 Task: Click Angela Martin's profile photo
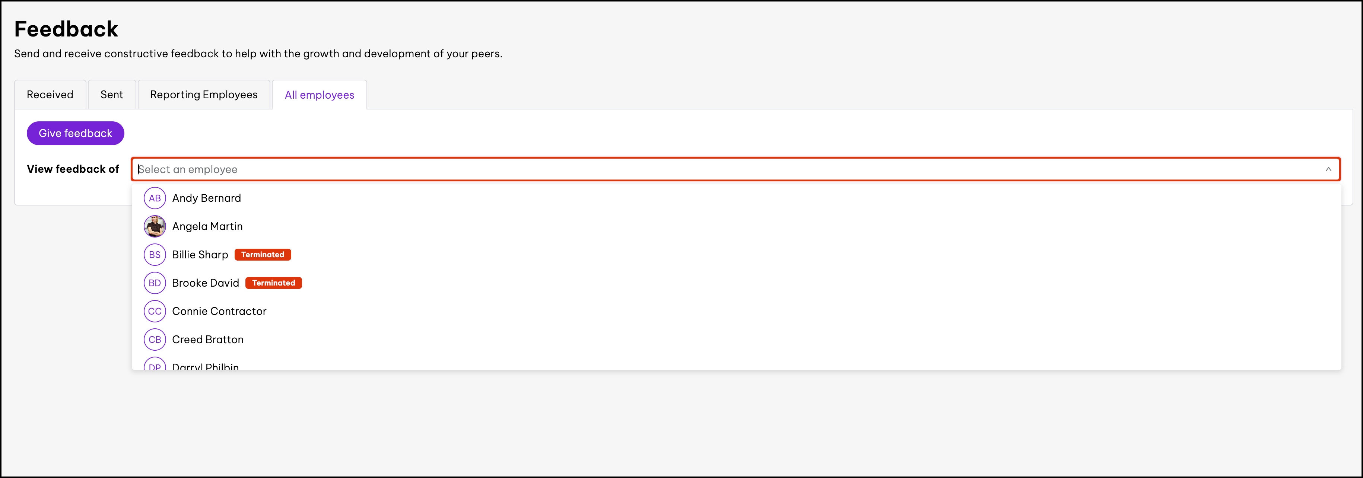(155, 226)
